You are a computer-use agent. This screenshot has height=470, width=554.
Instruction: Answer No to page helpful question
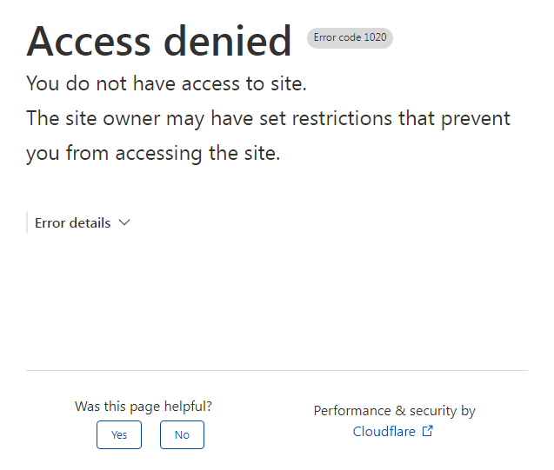coord(182,434)
